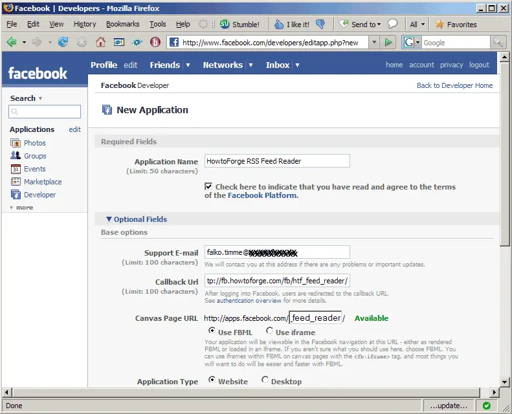
Task: Select the Desktop application type
Action: tap(265, 380)
